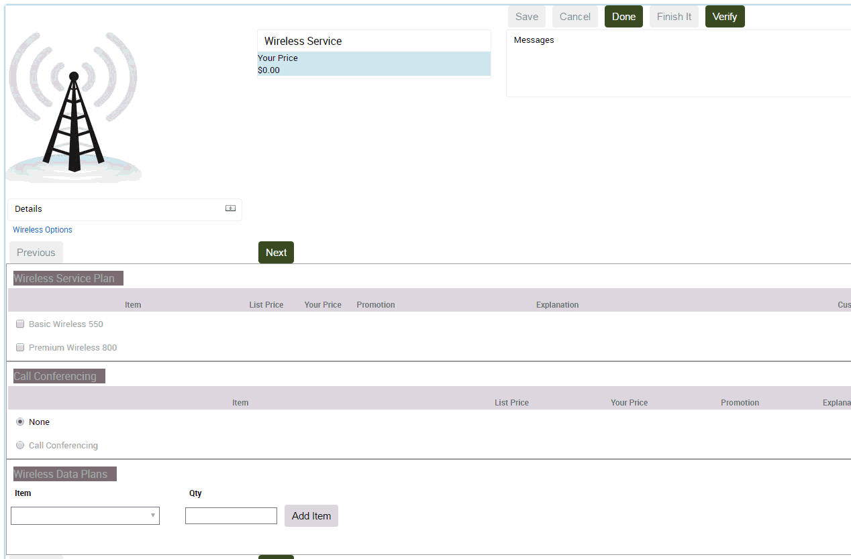Image resolution: width=851 pixels, height=559 pixels.
Task: Click the Done button
Action: [x=623, y=16]
